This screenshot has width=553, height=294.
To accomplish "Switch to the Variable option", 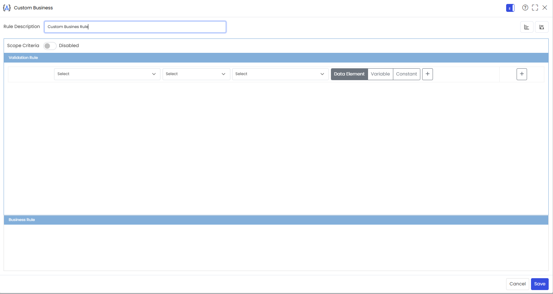I will pos(380,74).
